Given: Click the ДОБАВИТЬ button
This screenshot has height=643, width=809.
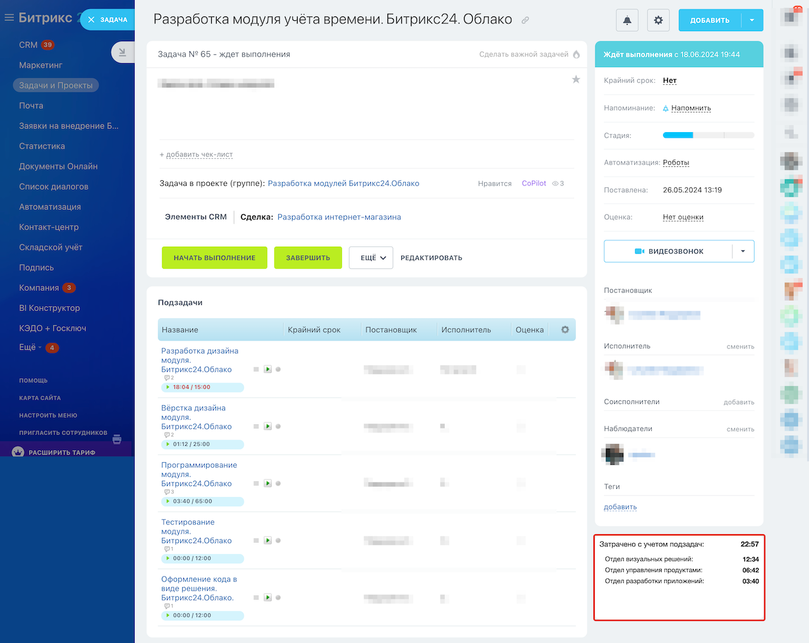Looking at the screenshot, I should [x=710, y=20].
